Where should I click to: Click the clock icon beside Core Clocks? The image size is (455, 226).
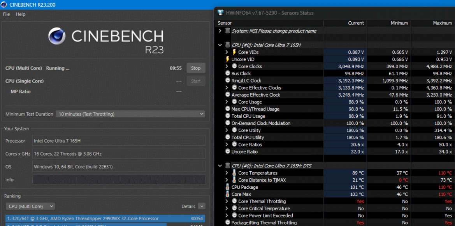coord(234,66)
